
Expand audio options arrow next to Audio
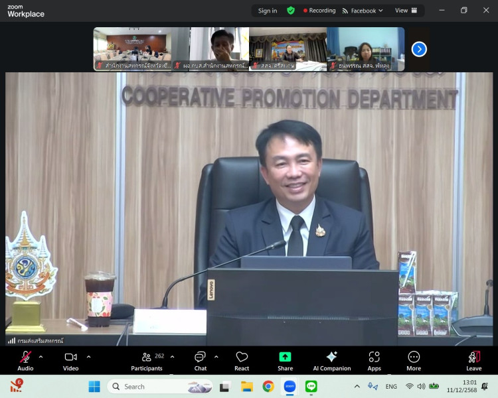pyautogui.click(x=41, y=356)
